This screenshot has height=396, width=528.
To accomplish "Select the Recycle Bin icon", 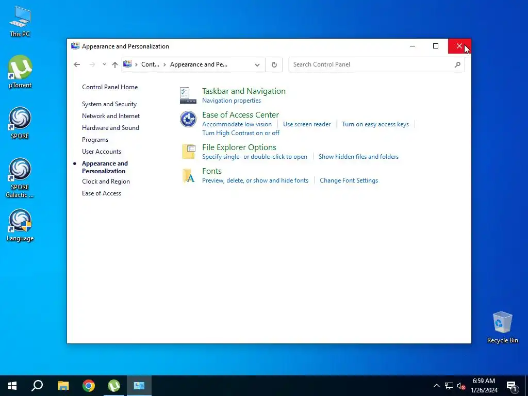I will pos(502,327).
